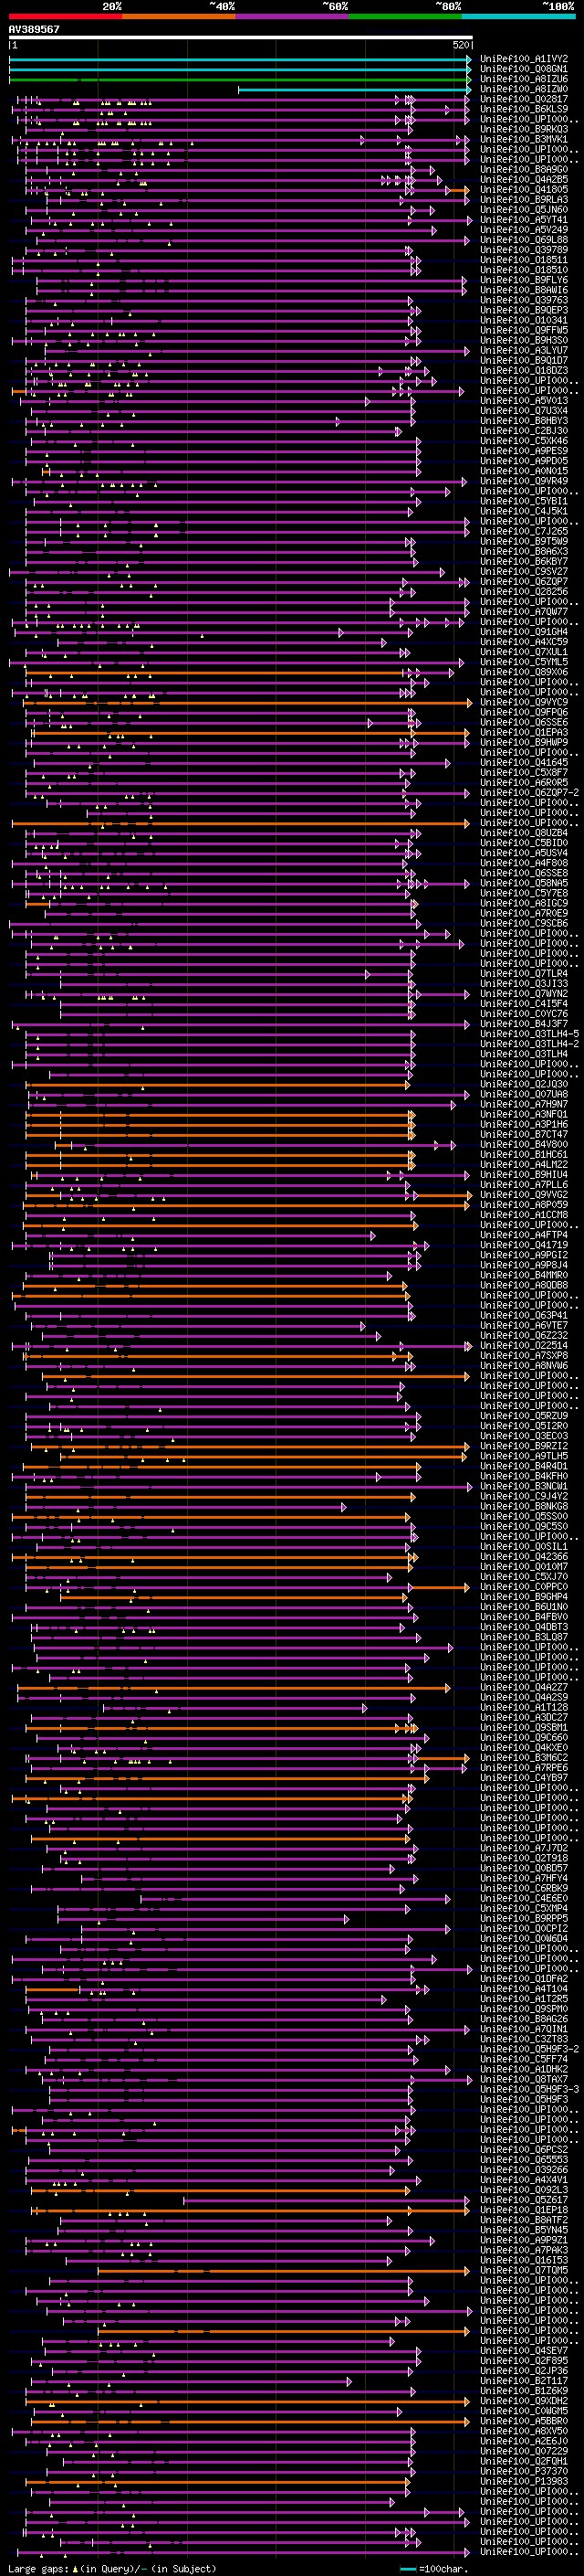Open the UniRef100_A8IZU6 hit label
584x2576 pixels.
pos(524,79)
